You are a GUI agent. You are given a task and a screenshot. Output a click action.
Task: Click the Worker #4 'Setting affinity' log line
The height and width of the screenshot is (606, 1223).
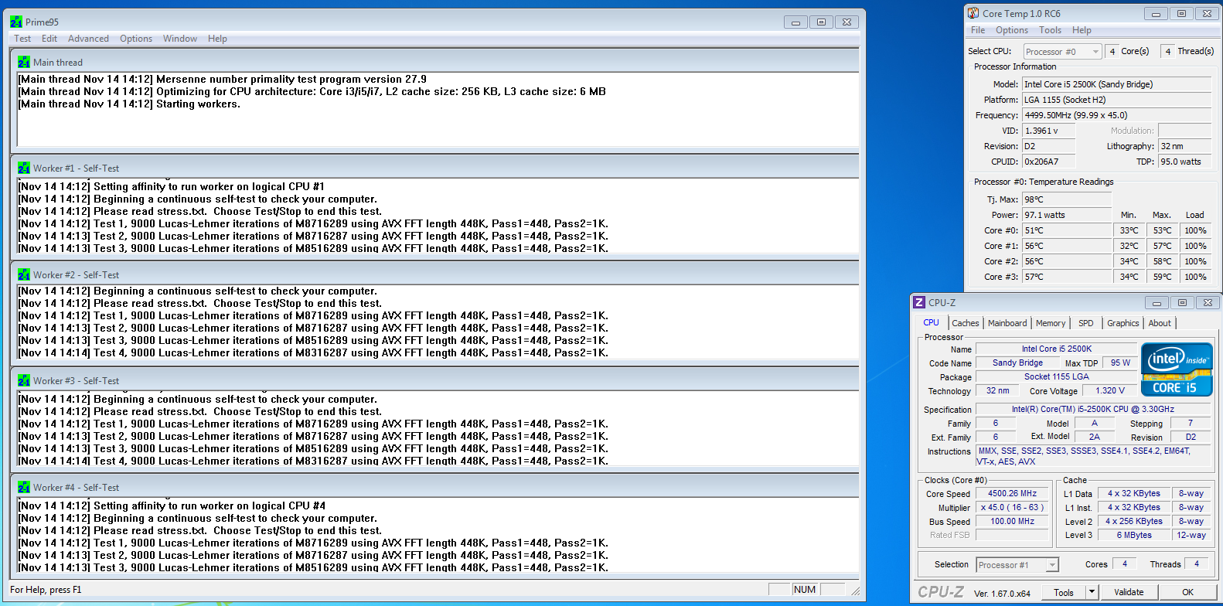tap(172, 506)
